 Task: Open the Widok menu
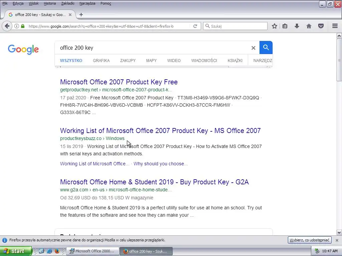pos(34,3)
